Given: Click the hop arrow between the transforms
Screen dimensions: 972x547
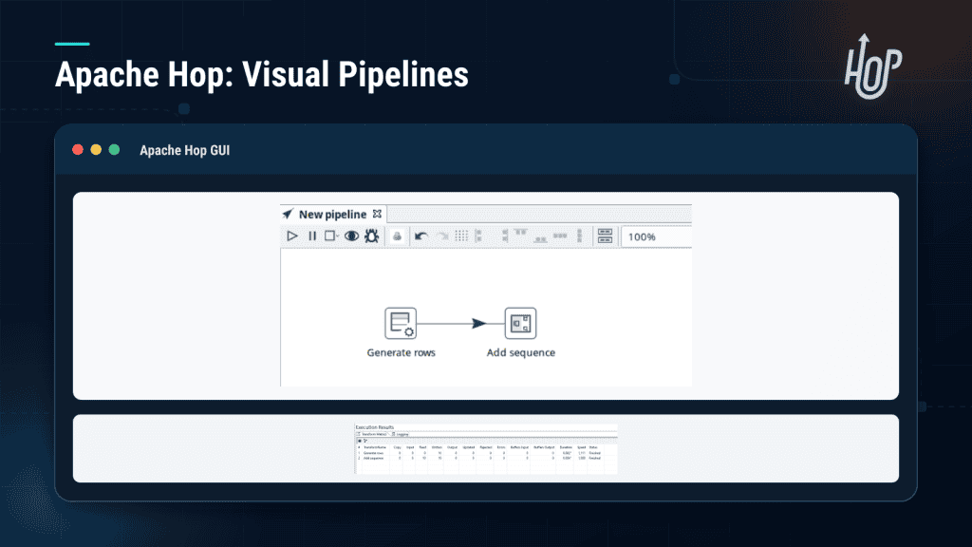Looking at the screenshot, I should pyautogui.click(x=478, y=323).
